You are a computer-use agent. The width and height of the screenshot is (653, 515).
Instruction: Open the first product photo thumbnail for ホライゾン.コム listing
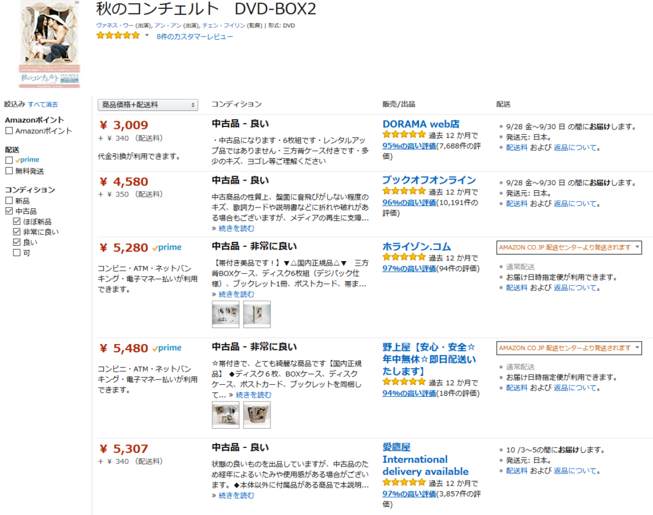[x=225, y=314]
